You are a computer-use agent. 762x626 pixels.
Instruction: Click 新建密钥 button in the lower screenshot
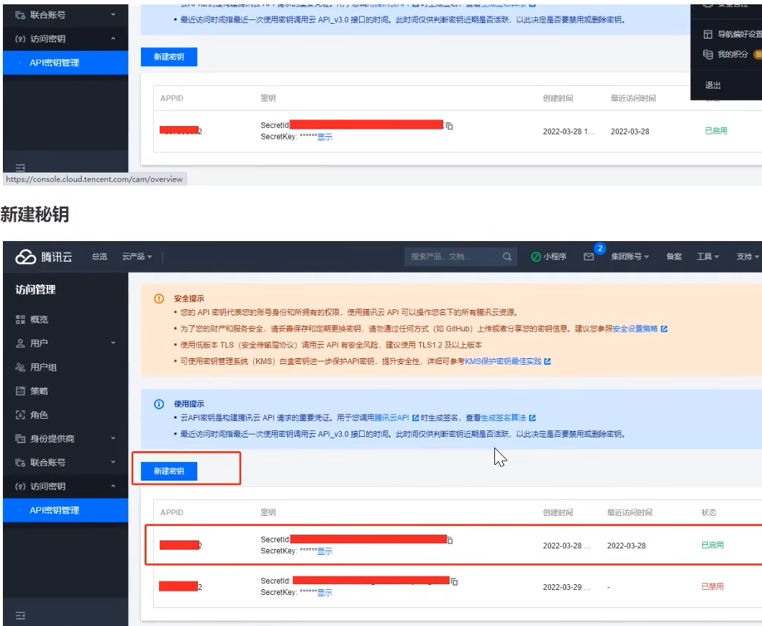pyautogui.click(x=169, y=471)
